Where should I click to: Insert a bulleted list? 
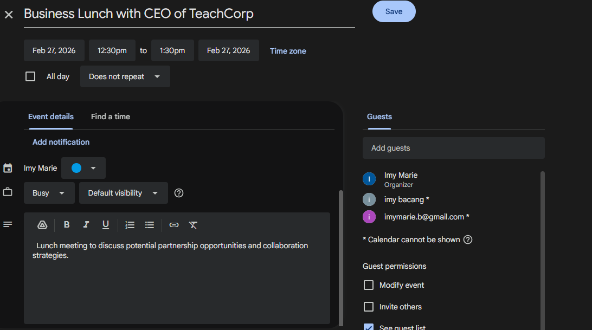pyautogui.click(x=150, y=225)
